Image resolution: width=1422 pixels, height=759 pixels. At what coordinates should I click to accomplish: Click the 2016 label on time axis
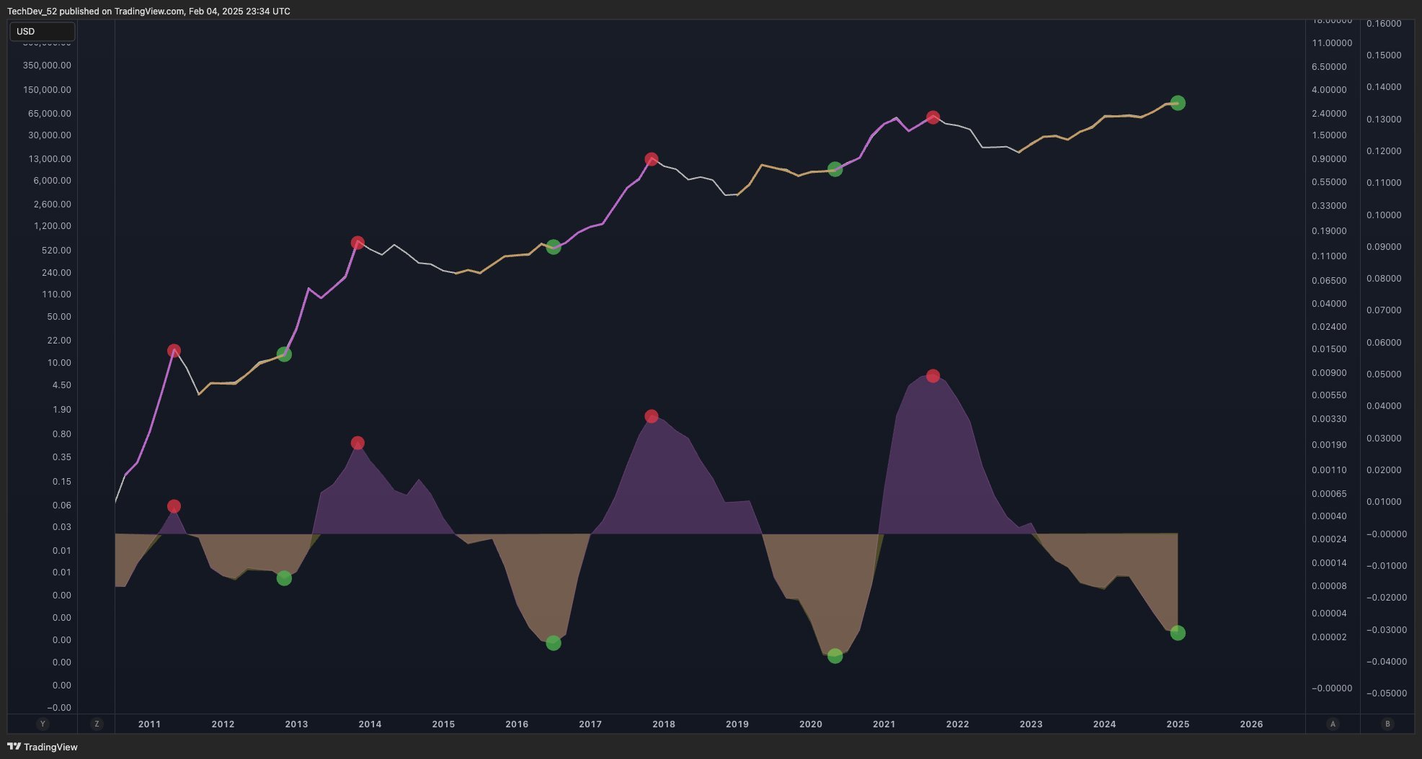click(517, 724)
